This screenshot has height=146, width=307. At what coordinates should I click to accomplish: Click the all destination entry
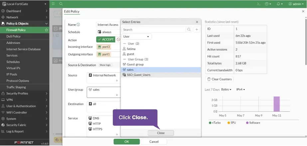point(92,104)
